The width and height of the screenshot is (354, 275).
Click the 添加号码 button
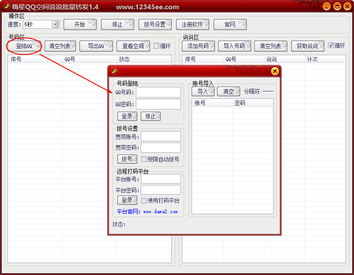coord(198,46)
